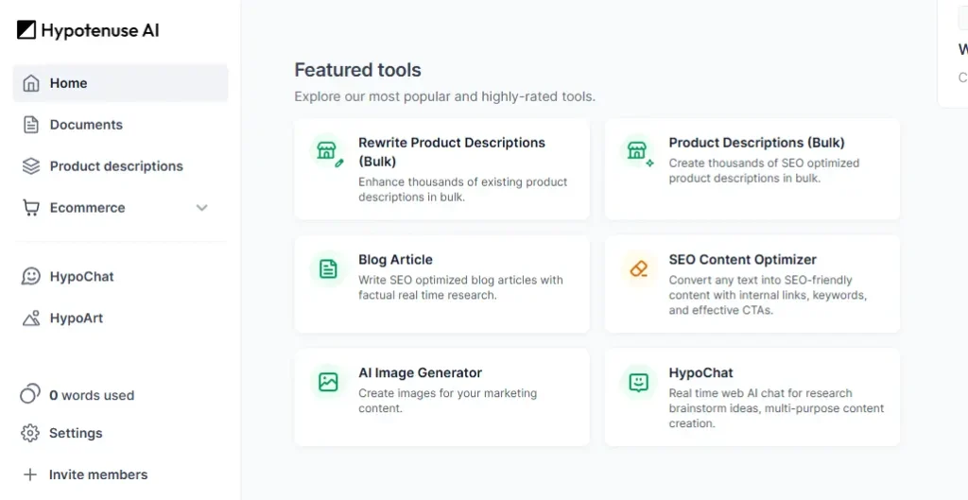This screenshot has height=500, width=968.
Task: Click 'Real time web AI chat' description
Action: (x=776, y=408)
